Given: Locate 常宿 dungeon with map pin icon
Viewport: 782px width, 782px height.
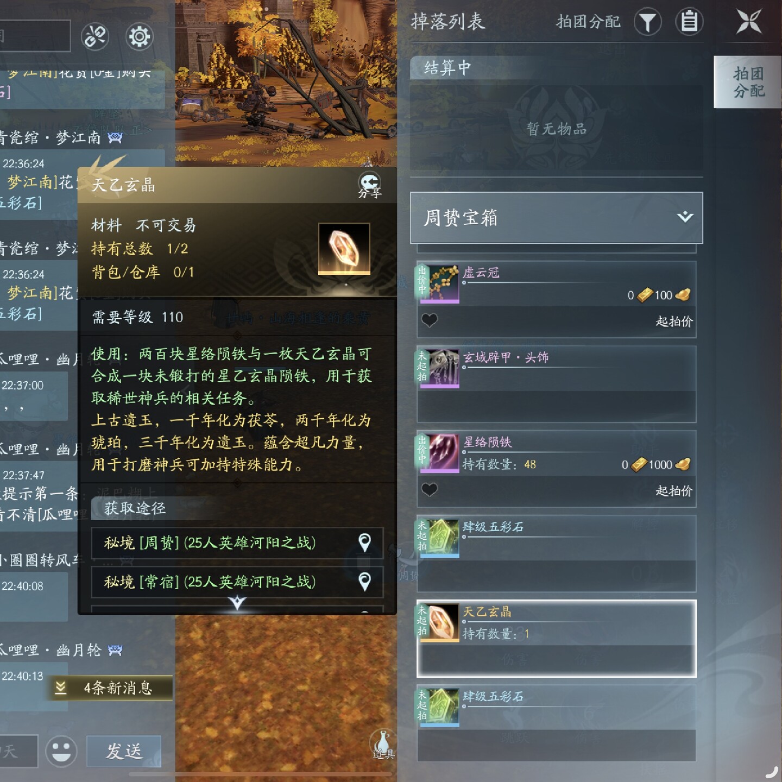Looking at the screenshot, I should (364, 582).
